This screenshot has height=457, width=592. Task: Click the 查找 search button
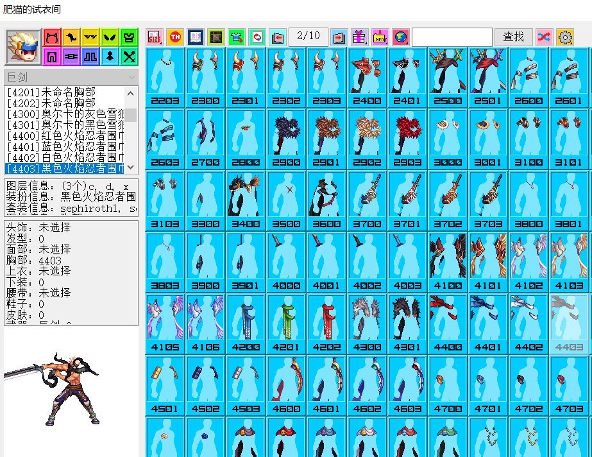(514, 37)
